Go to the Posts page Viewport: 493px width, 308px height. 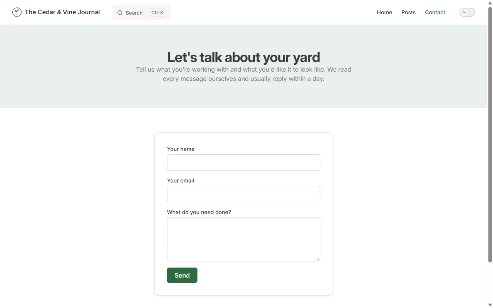coord(408,12)
